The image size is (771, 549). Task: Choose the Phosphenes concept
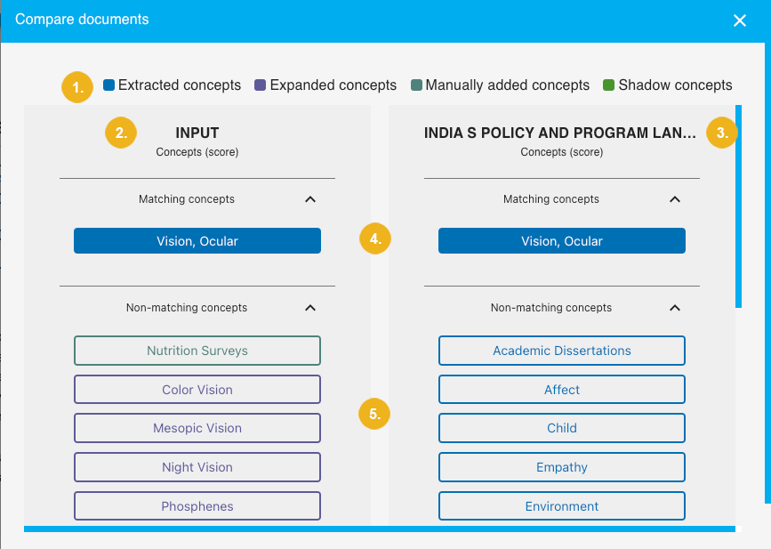197,506
